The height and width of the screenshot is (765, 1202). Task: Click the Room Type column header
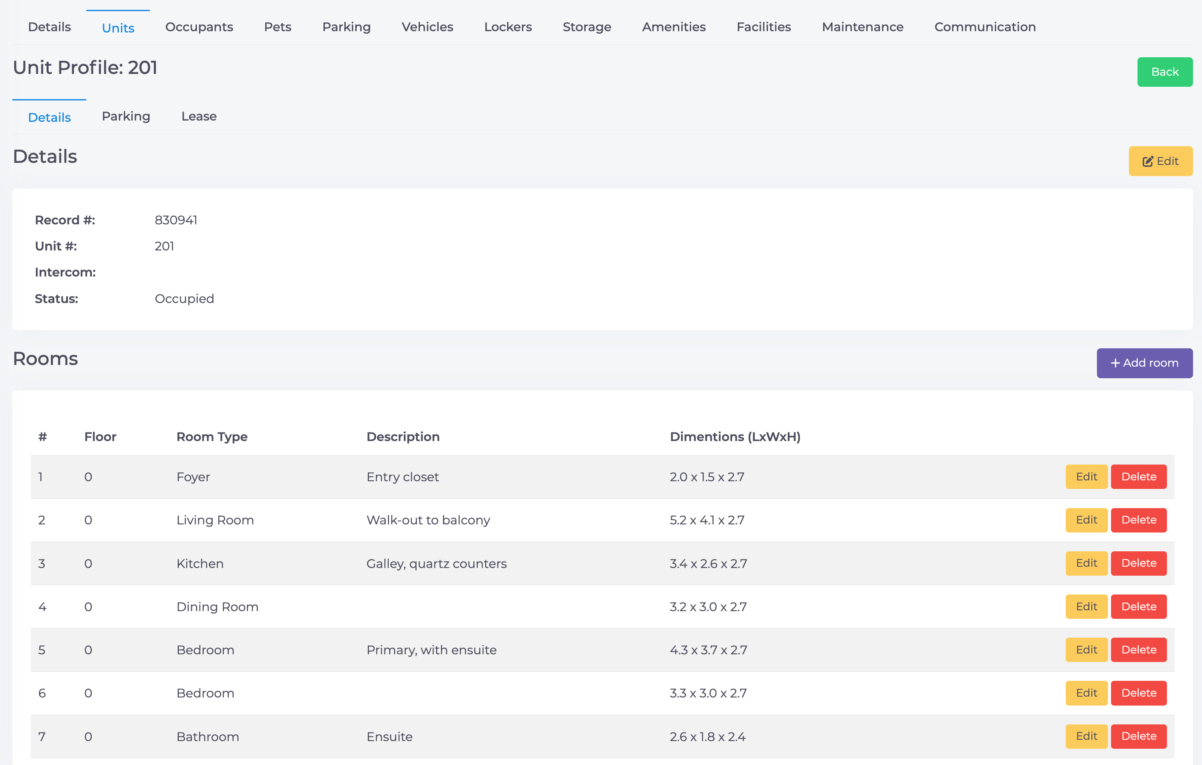tap(211, 437)
